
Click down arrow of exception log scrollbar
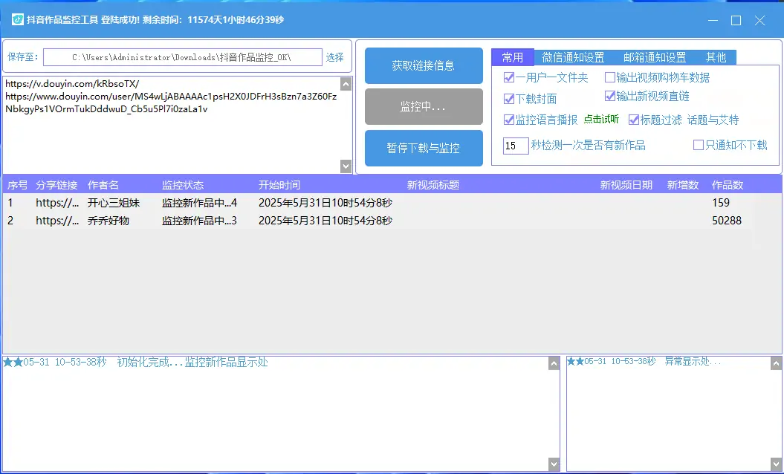[776, 464]
